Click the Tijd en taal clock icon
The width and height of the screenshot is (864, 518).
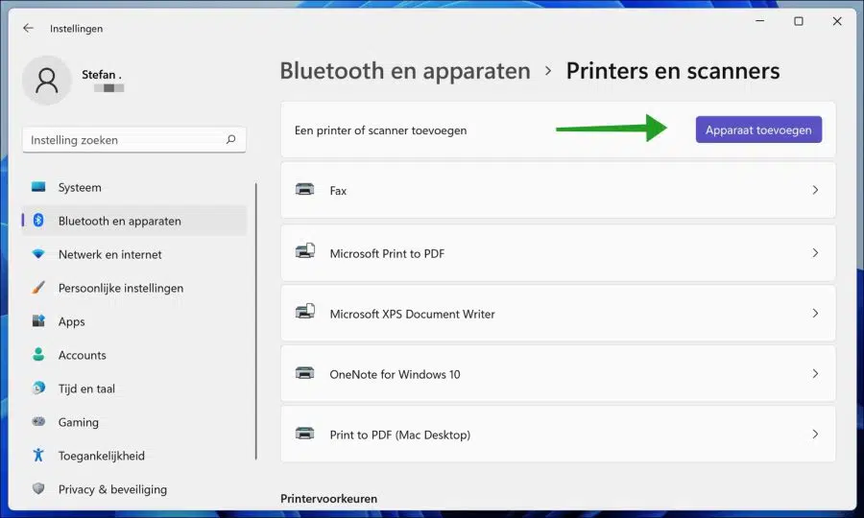[x=38, y=388]
